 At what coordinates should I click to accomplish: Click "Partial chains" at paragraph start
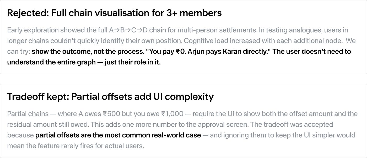(x=28, y=114)
